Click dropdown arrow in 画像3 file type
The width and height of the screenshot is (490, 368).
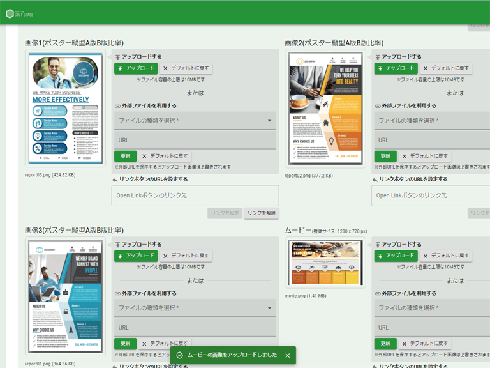click(x=269, y=308)
